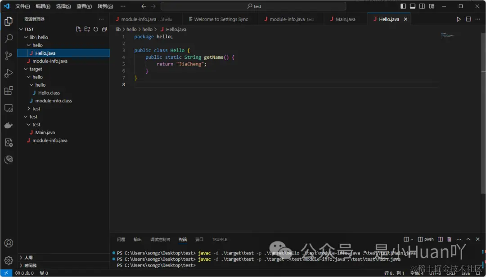Click the command center search box
The width and height of the screenshot is (486, 277).
point(253,6)
